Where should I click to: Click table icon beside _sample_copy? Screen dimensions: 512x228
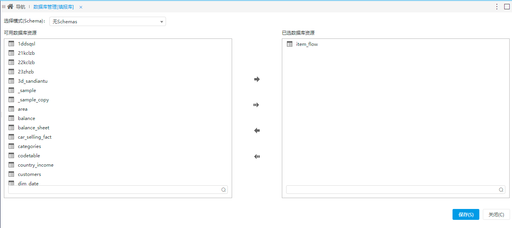(x=11, y=100)
